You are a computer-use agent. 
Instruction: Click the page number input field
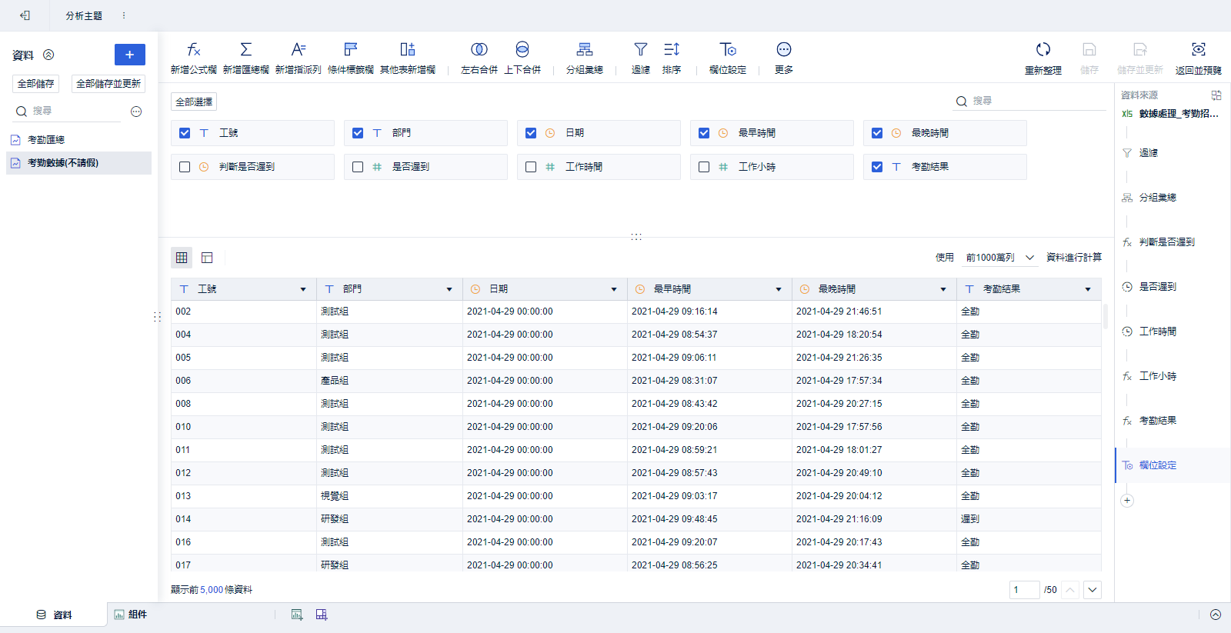pos(1024,590)
